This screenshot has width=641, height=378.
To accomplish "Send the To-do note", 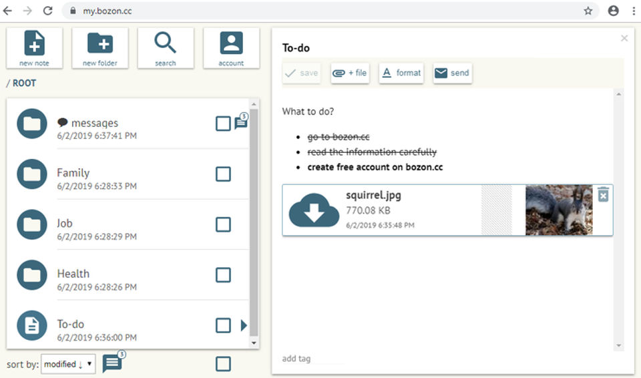I will [x=452, y=73].
